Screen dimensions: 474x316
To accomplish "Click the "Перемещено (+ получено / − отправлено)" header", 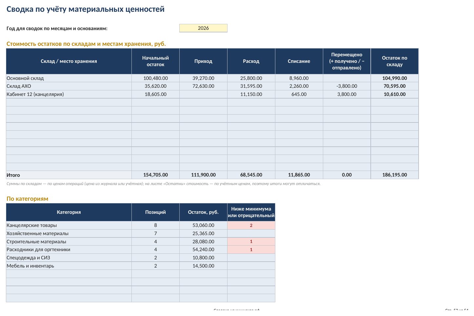I will (x=347, y=61).
